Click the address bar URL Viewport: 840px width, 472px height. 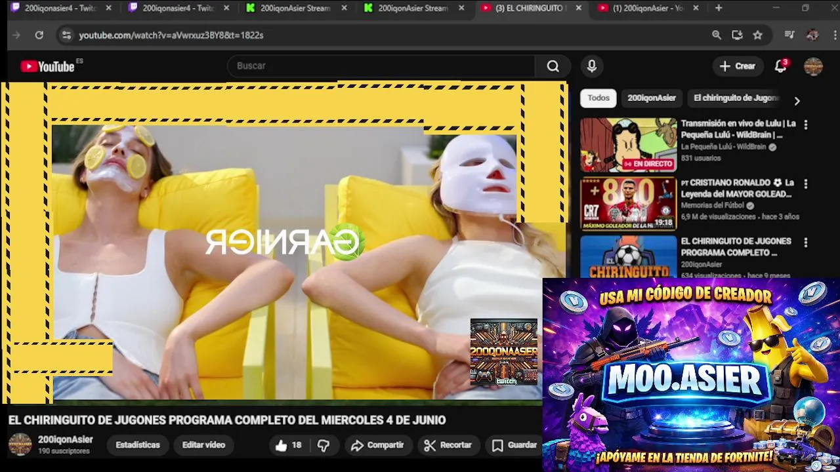pos(171,35)
